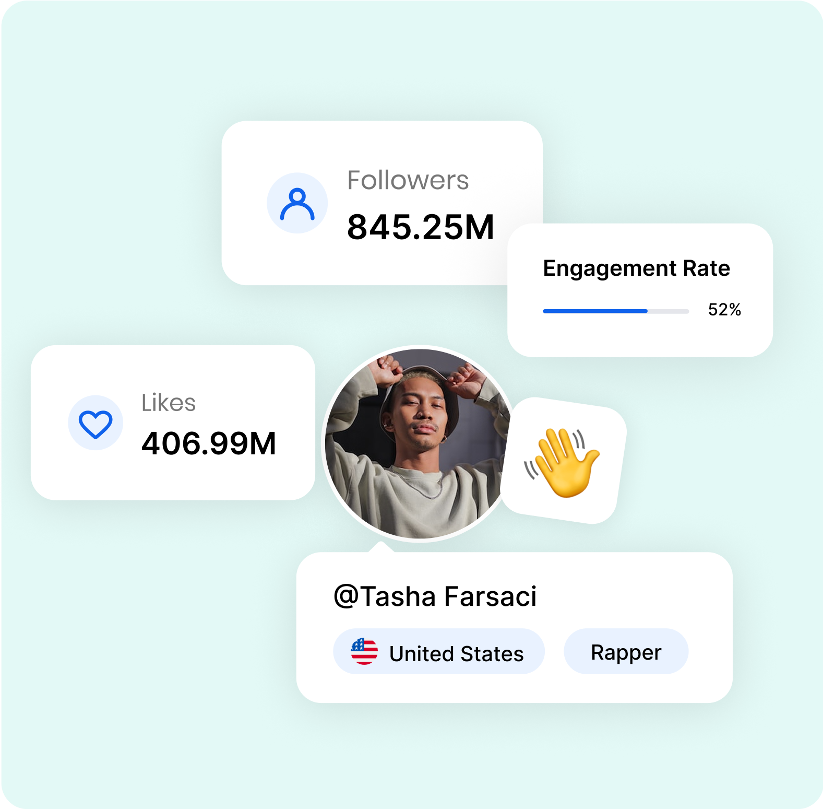This screenshot has height=809, width=823.
Task: Click the Engagement Rate progress bar
Action: pyautogui.click(x=616, y=311)
